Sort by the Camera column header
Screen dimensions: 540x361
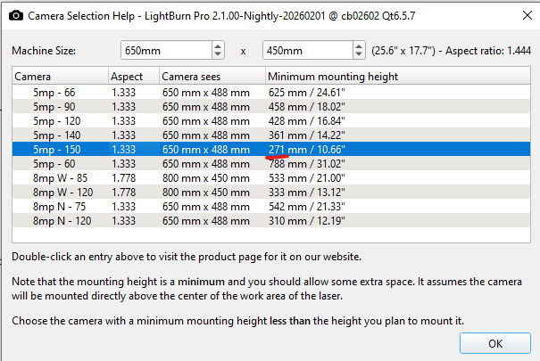tap(59, 77)
